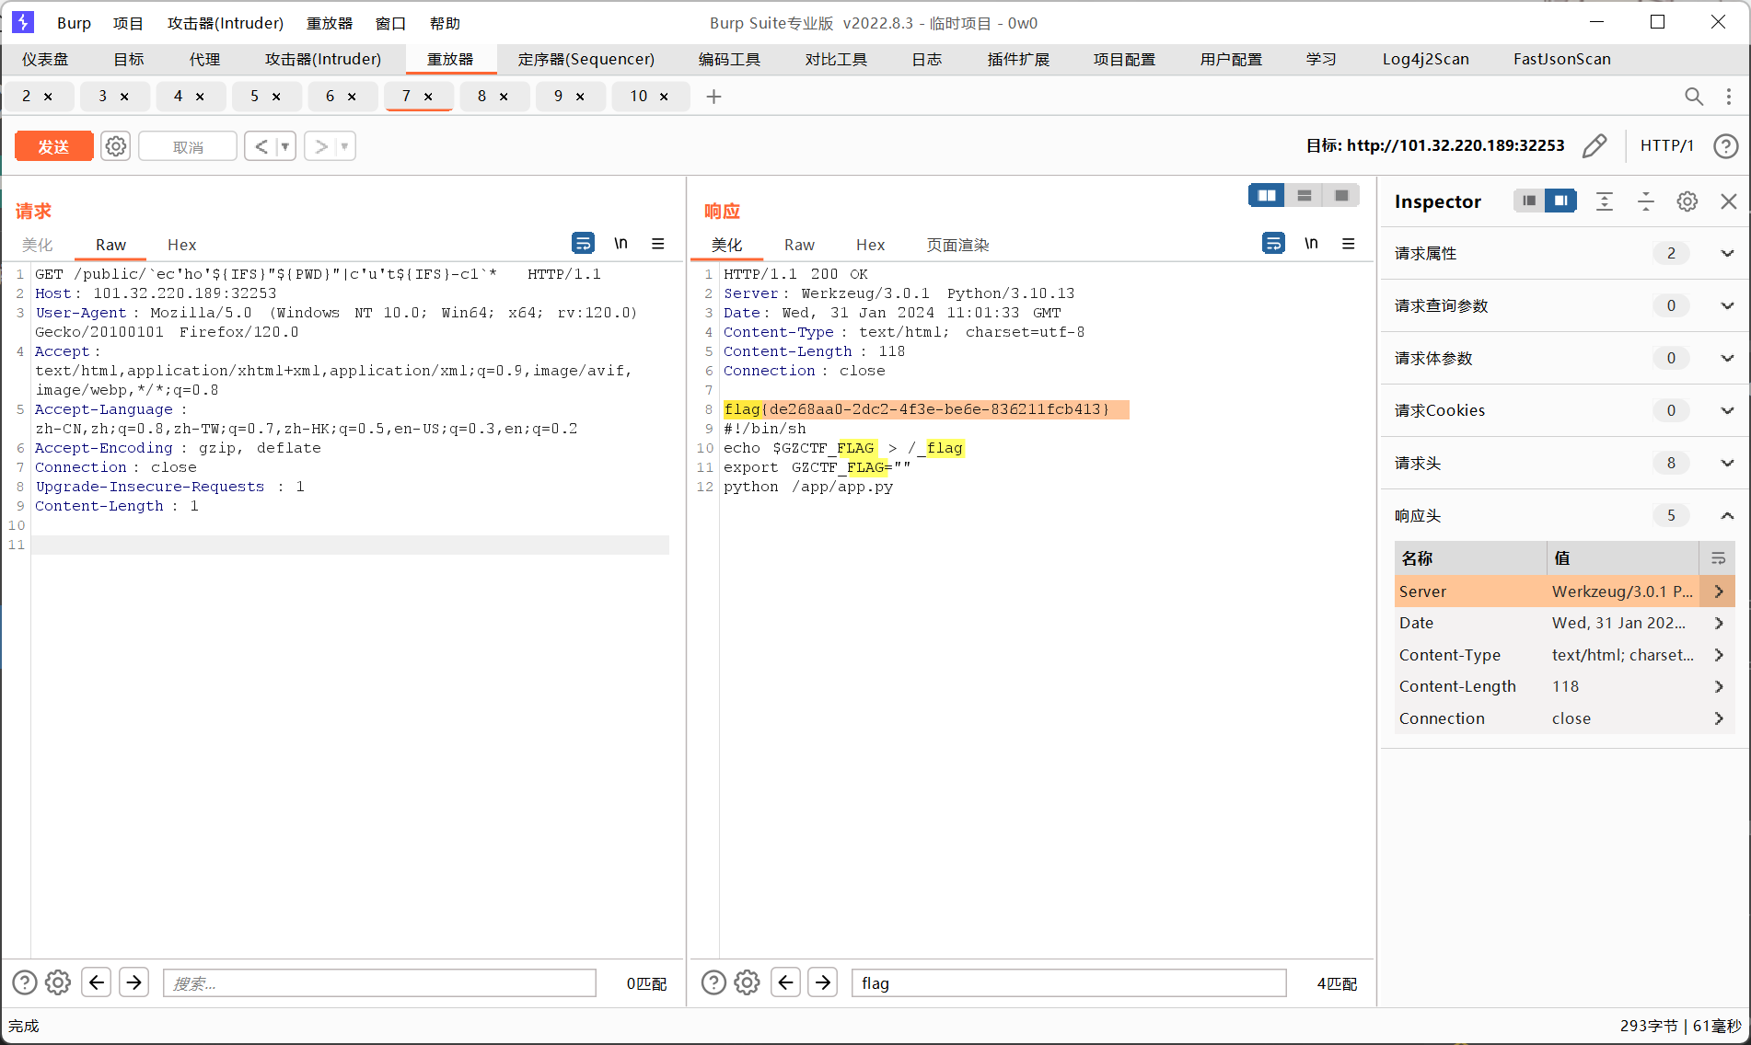Open the tab bar three-dot menu
The height and width of the screenshot is (1045, 1751).
[1729, 97]
